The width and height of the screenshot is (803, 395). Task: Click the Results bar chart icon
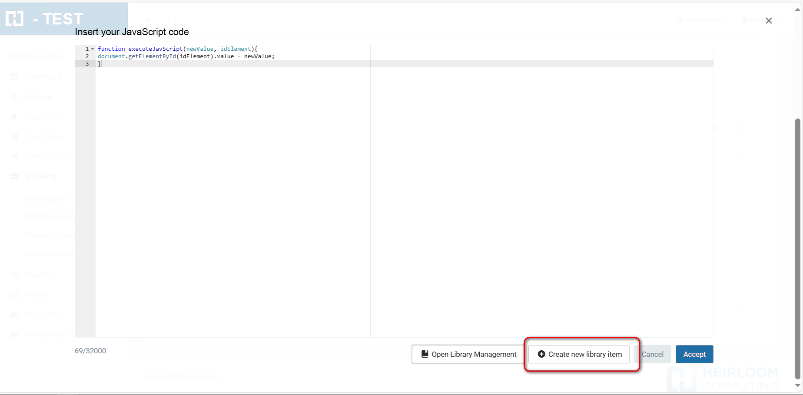coord(14,295)
